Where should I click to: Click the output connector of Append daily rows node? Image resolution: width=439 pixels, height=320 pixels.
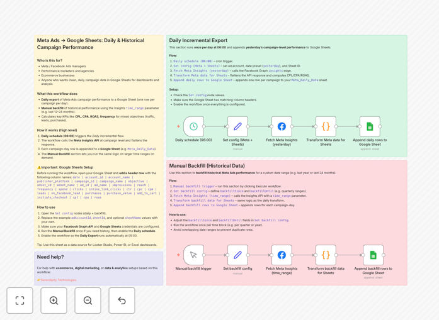380,126
